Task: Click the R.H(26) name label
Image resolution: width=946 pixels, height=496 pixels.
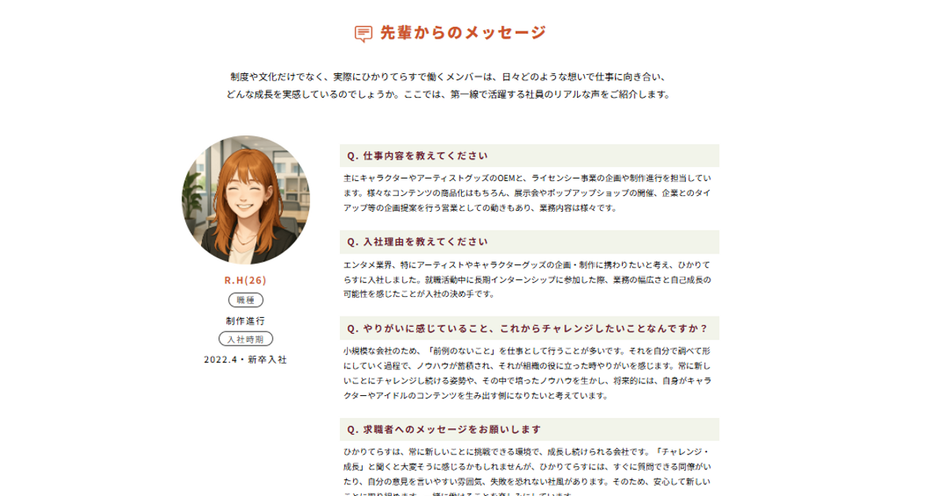Action: (x=245, y=280)
